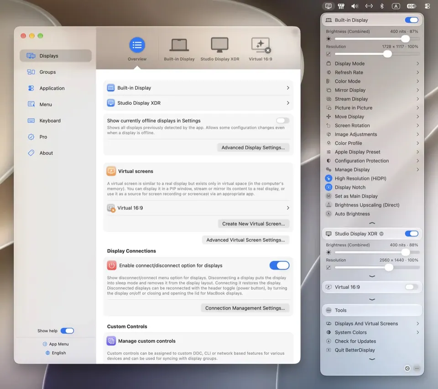
Task: Toggle Enable connect/disconnect option for displays
Action: (279, 265)
